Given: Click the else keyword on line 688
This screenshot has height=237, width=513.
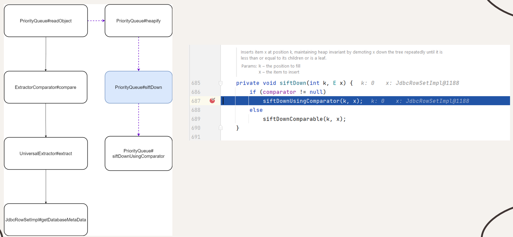Looking at the screenshot, I should pos(256,110).
